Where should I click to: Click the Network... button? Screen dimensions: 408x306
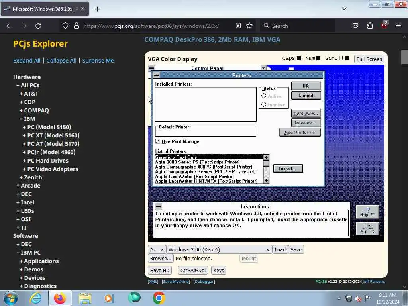306,123
